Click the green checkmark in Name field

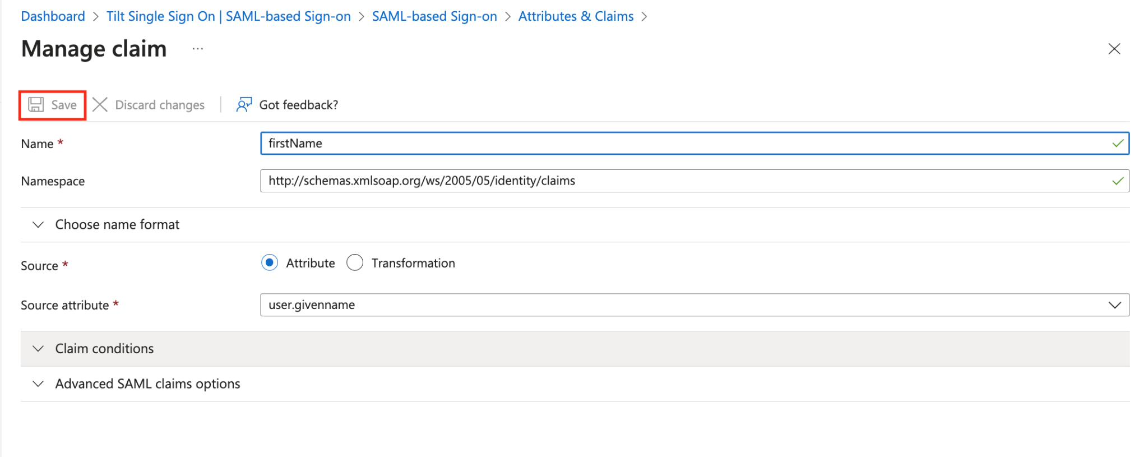point(1118,144)
